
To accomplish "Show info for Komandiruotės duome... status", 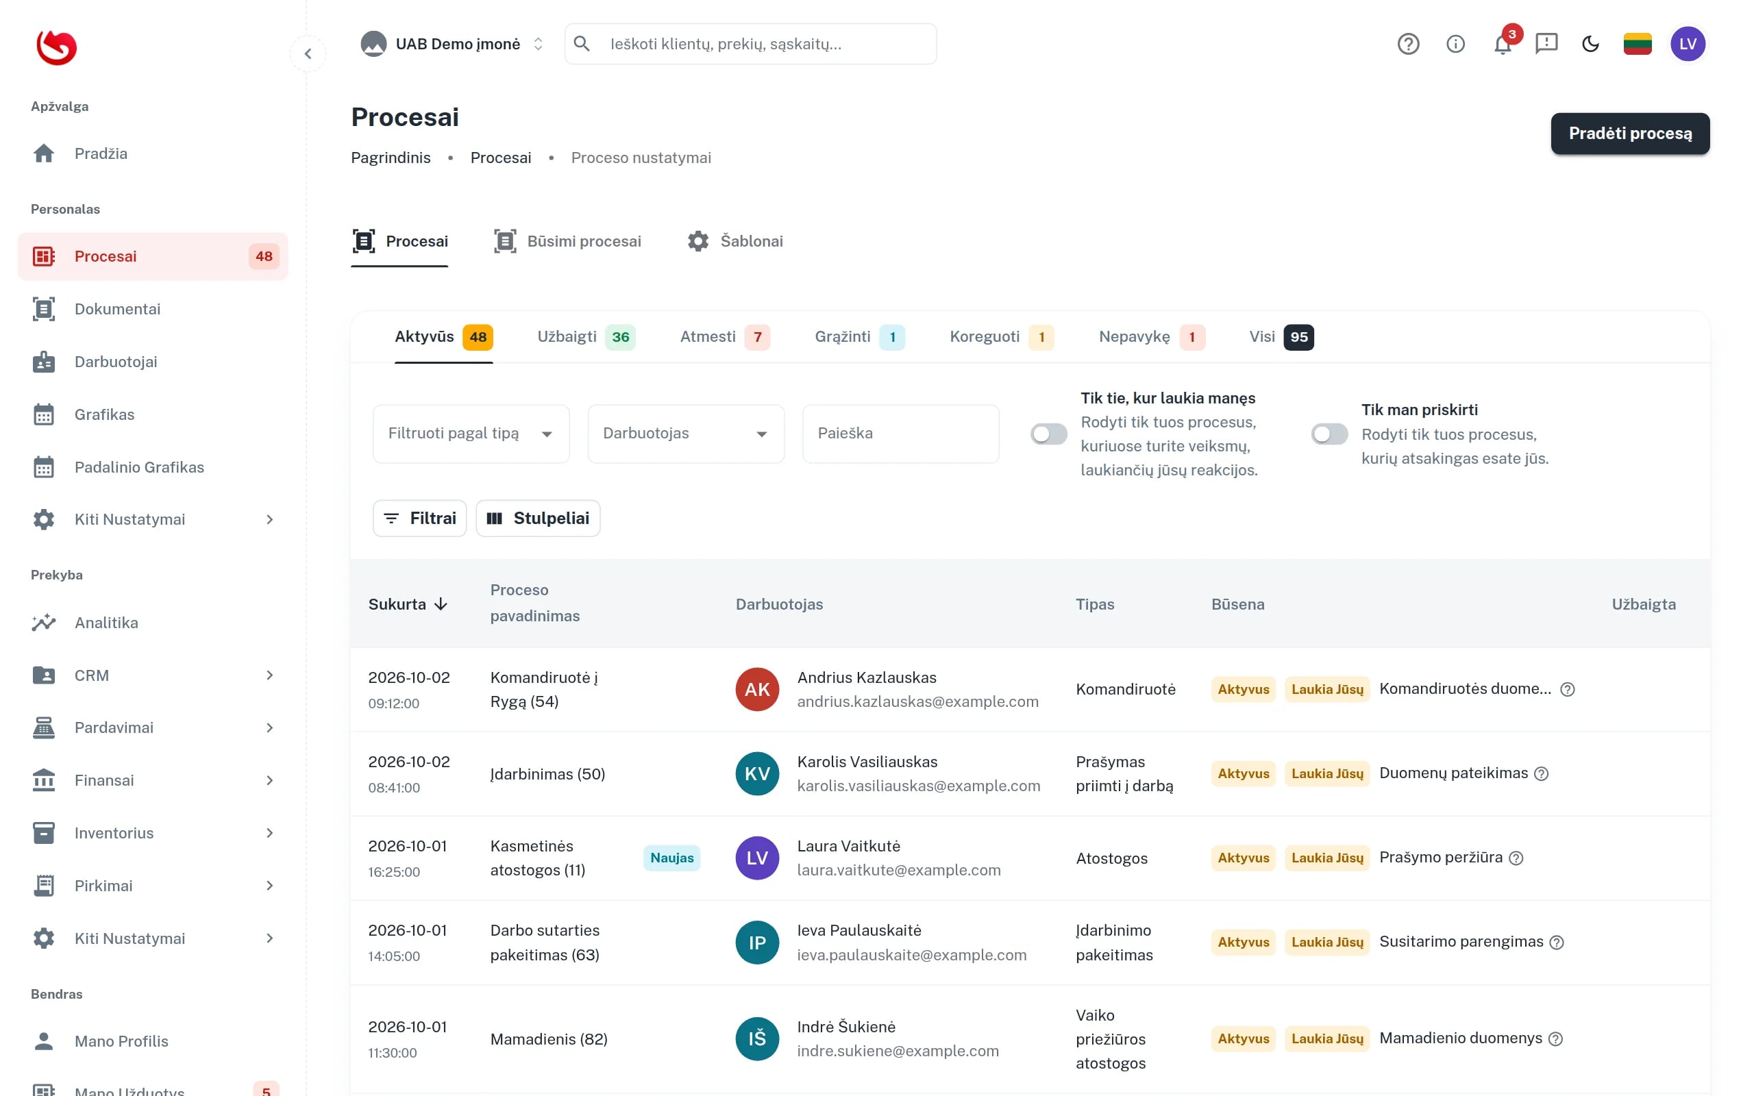I will point(1567,689).
